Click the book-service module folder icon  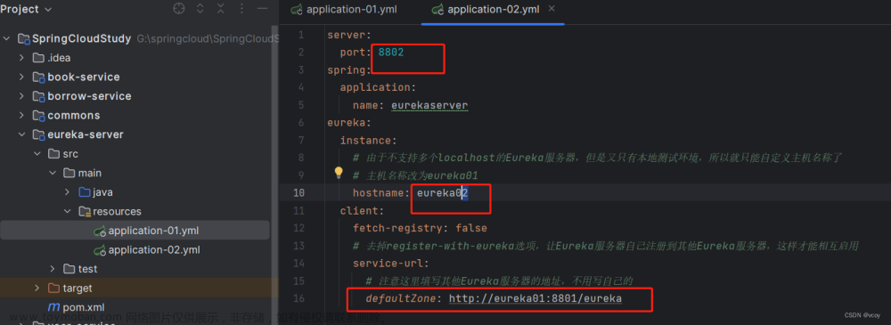38,77
